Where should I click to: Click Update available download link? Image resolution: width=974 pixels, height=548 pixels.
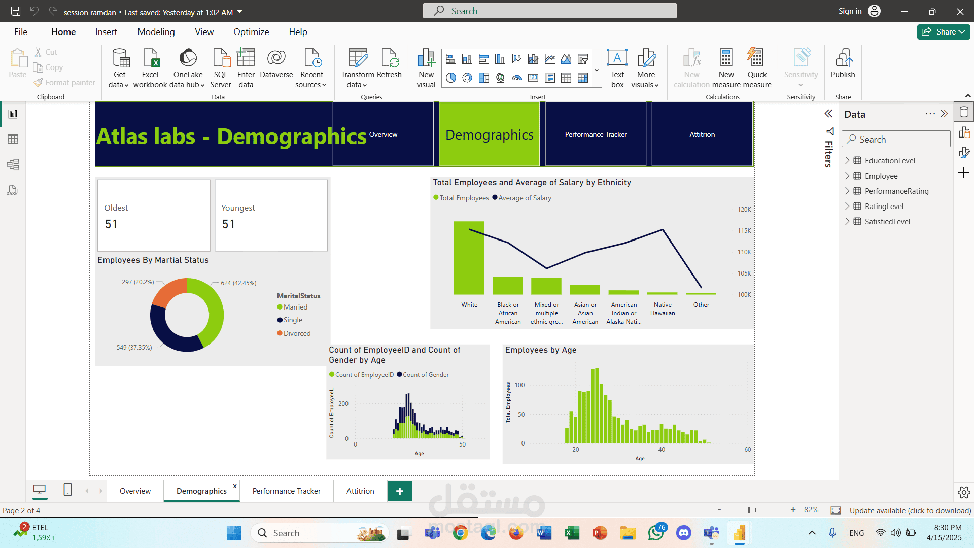(x=910, y=510)
